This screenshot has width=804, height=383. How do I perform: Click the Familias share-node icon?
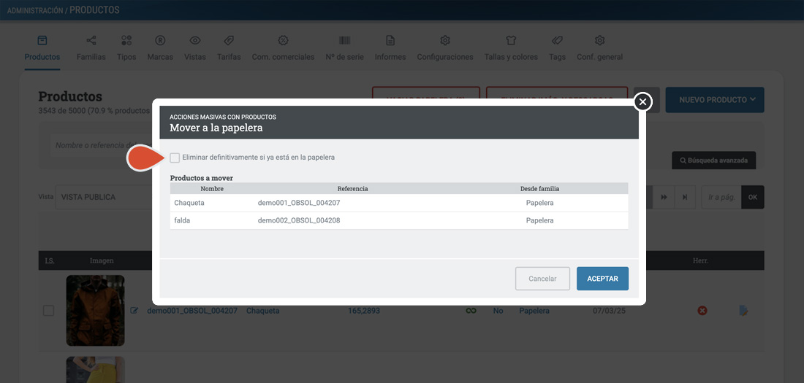pyautogui.click(x=91, y=40)
